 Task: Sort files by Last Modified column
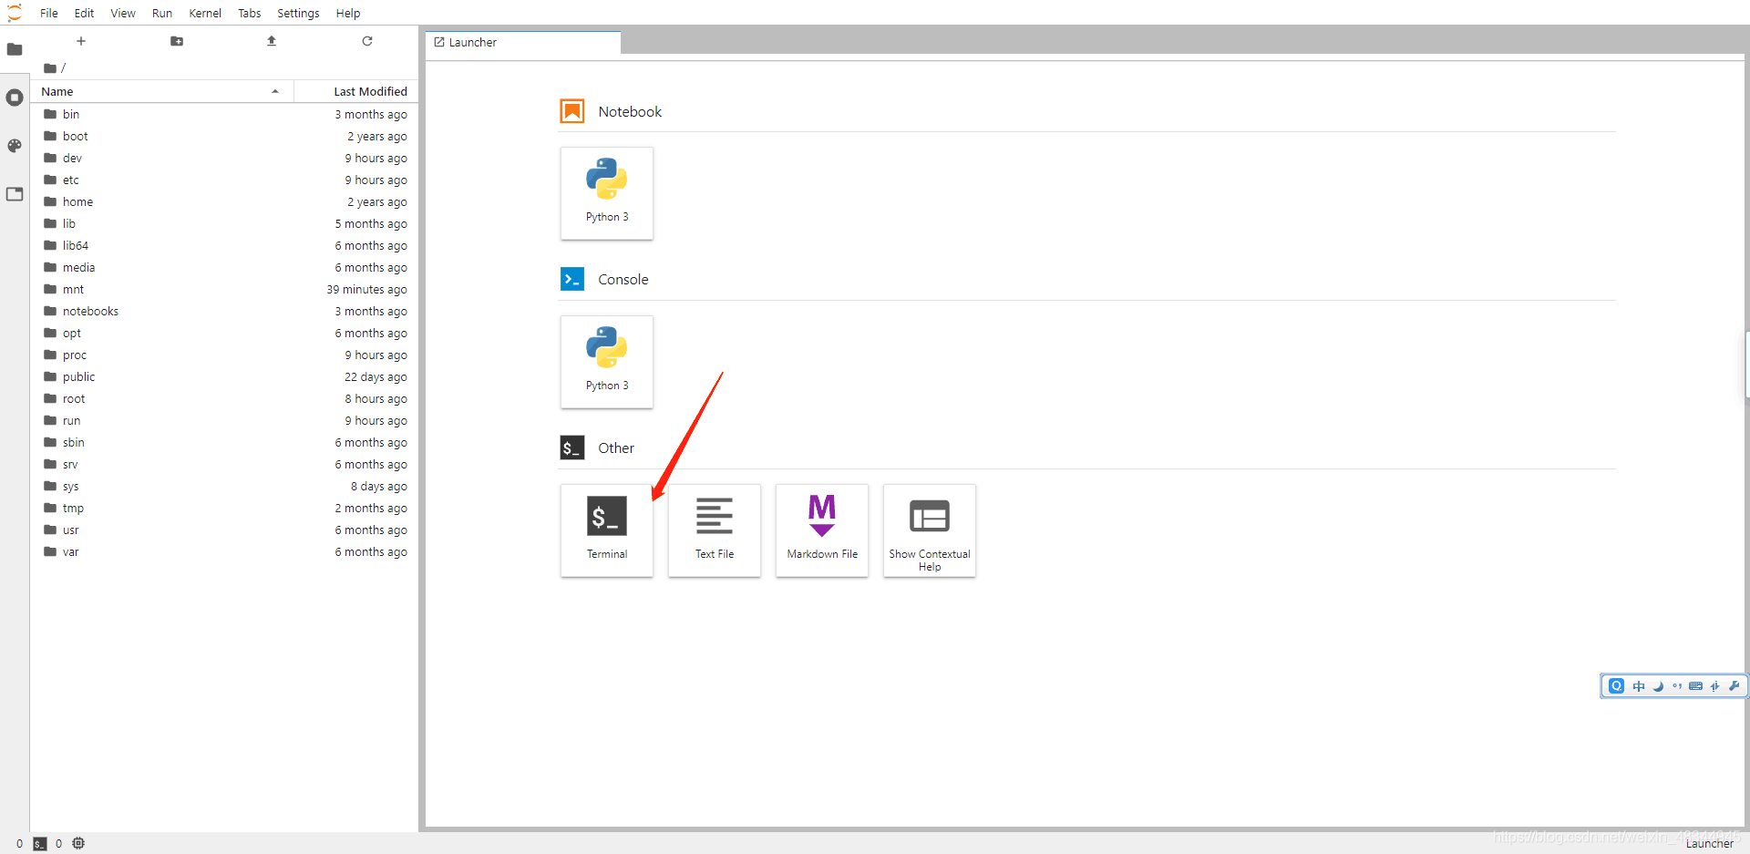pyautogui.click(x=356, y=91)
